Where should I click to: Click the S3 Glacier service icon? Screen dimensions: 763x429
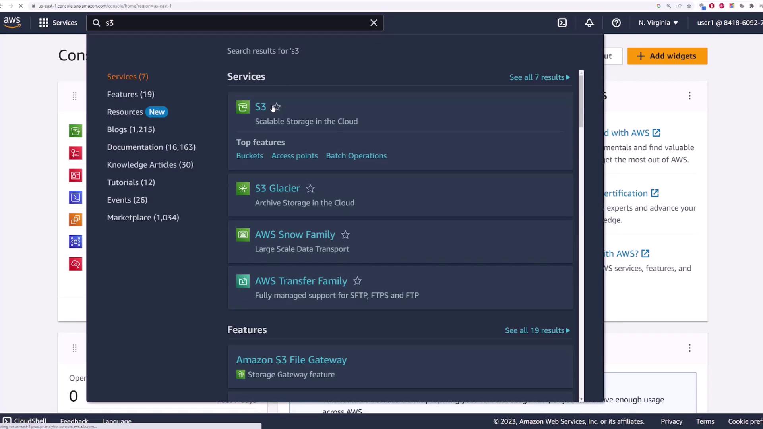[x=243, y=188]
